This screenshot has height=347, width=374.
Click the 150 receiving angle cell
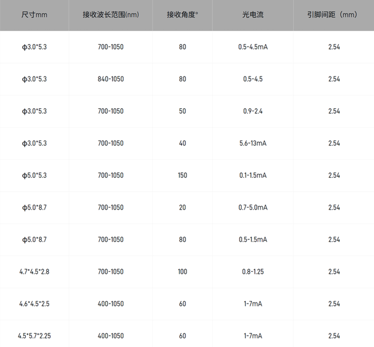pyautogui.click(x=182, y=175)
